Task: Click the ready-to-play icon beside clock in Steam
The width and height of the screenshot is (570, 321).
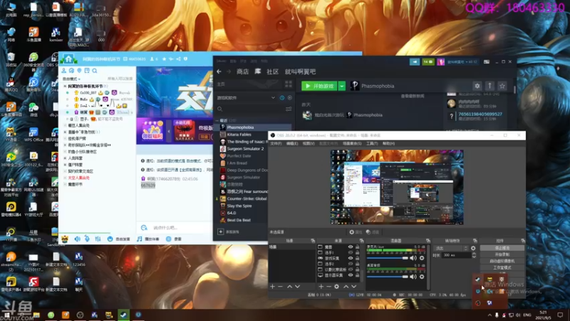Action: click(290, 98)
